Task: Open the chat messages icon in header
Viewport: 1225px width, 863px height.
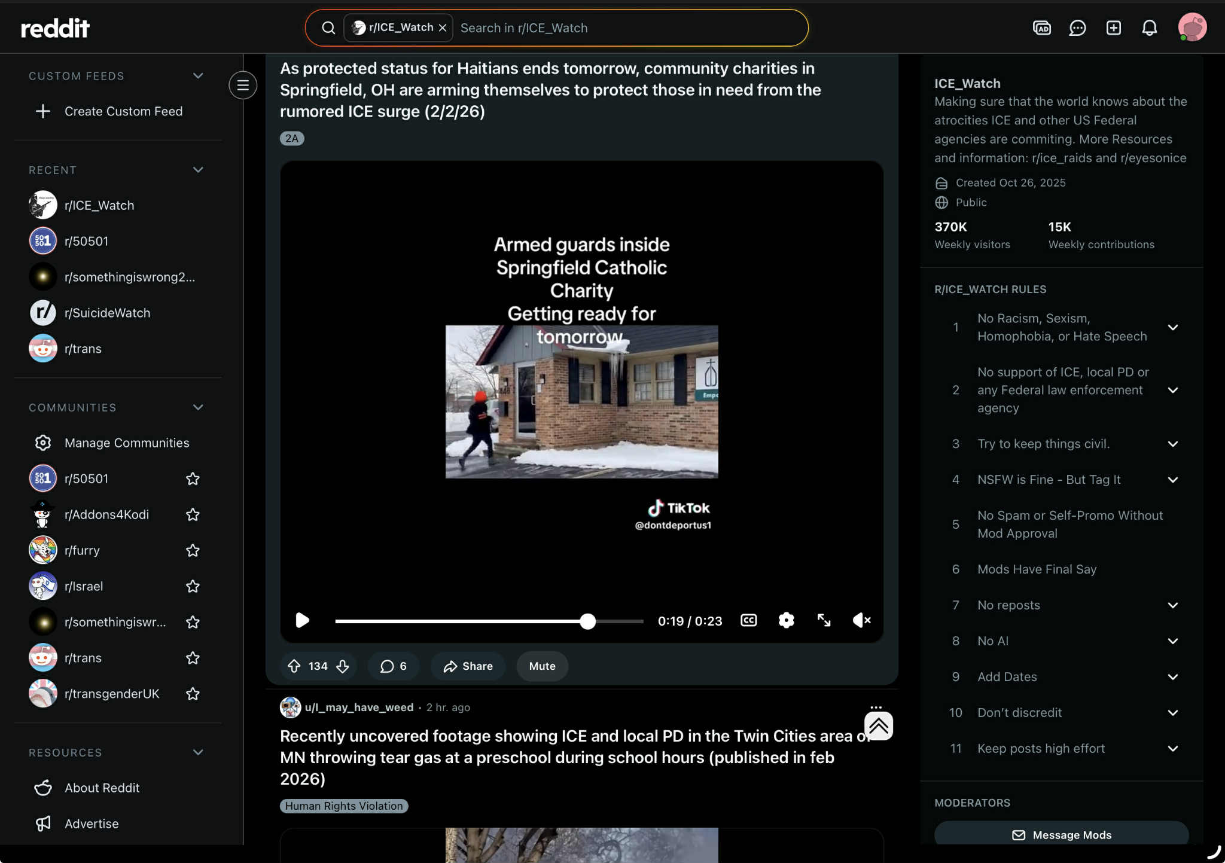Action: pos(1077,28)
